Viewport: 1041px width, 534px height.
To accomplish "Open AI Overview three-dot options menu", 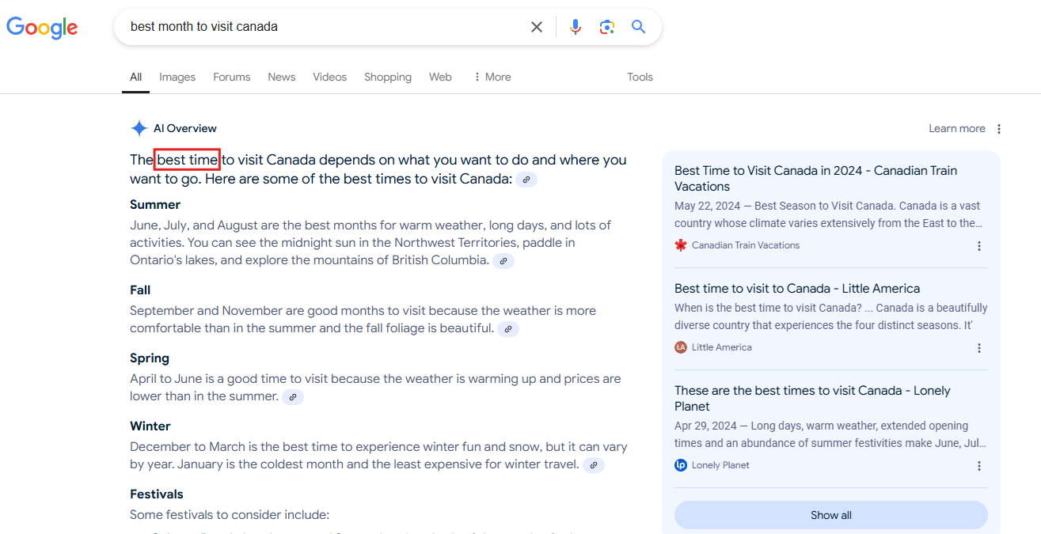I will [x=999, y=129].
